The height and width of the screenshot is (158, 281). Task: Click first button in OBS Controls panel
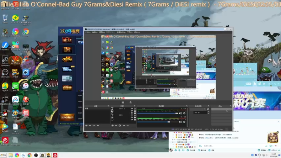(x=221, y=109)
